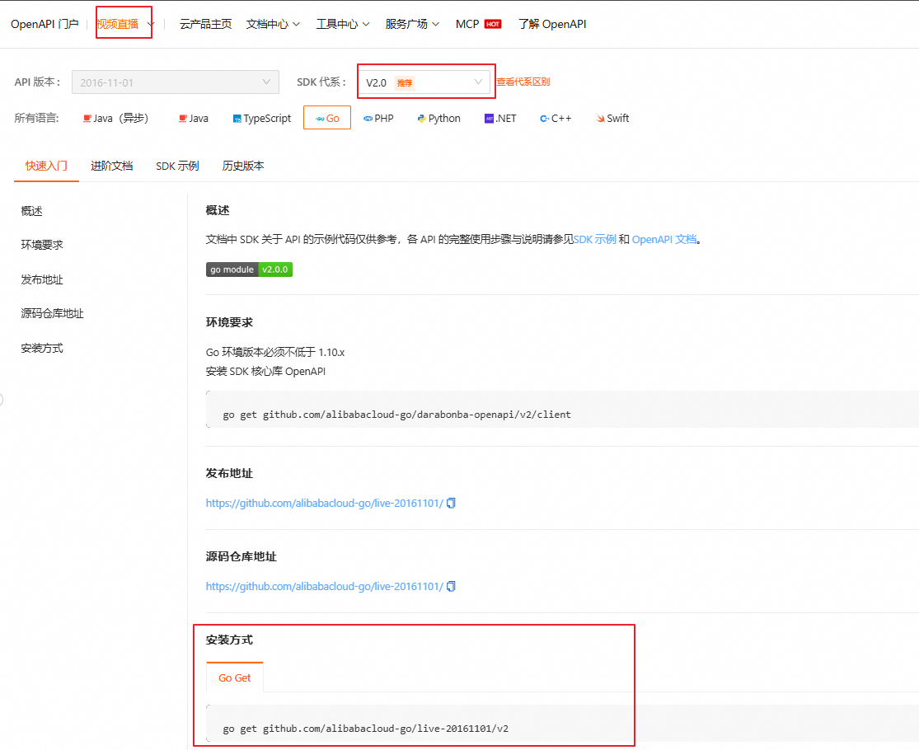Click the go module v2.0.0 badge
Viewport: 919px width, 750px height.
pyautogui.click(x=249, y=270)
